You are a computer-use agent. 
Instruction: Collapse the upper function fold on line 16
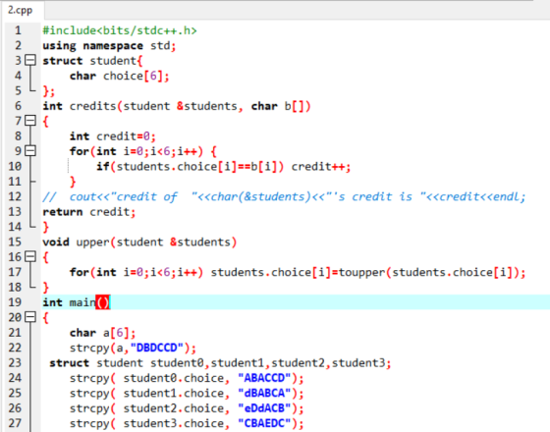30,256
